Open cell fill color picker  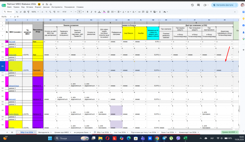point(104,12)
